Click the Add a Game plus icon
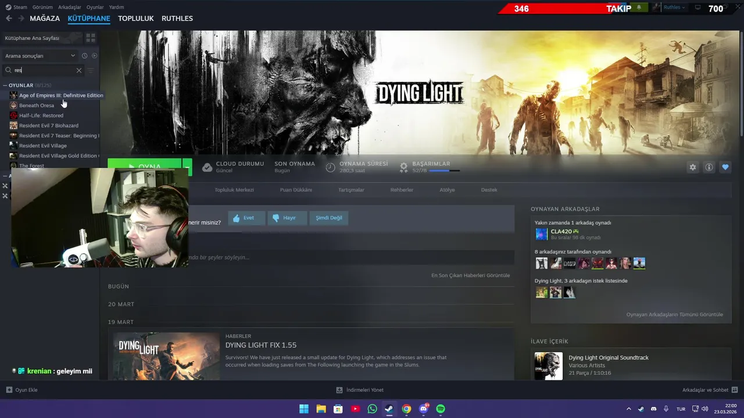This screenshot has width=744, height=418. coord(9,390)
